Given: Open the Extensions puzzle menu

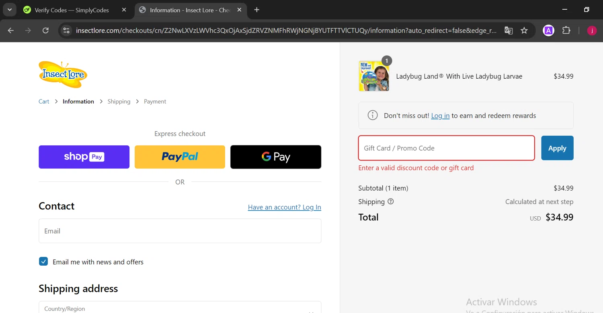Looking at the screenshot, I should pos(566,30).
